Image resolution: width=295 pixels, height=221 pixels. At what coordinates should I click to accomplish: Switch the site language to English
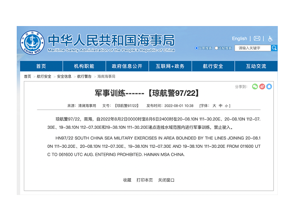(x=239, y=38)
